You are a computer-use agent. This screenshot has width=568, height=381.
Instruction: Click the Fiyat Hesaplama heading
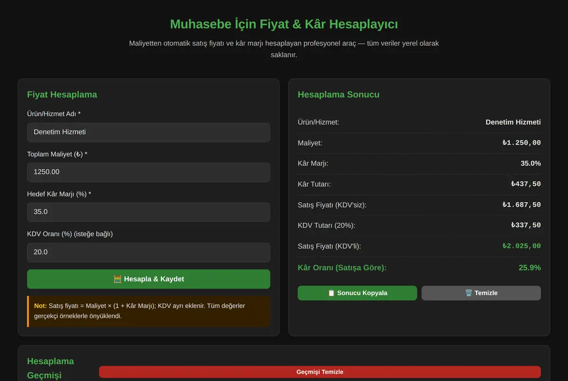[x=62, y=95]
